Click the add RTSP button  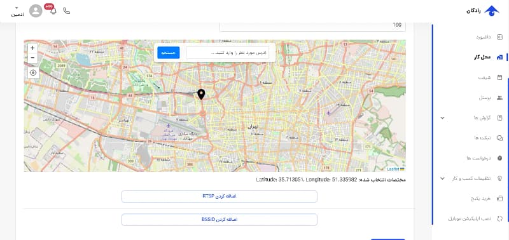(x=220, y=197)
